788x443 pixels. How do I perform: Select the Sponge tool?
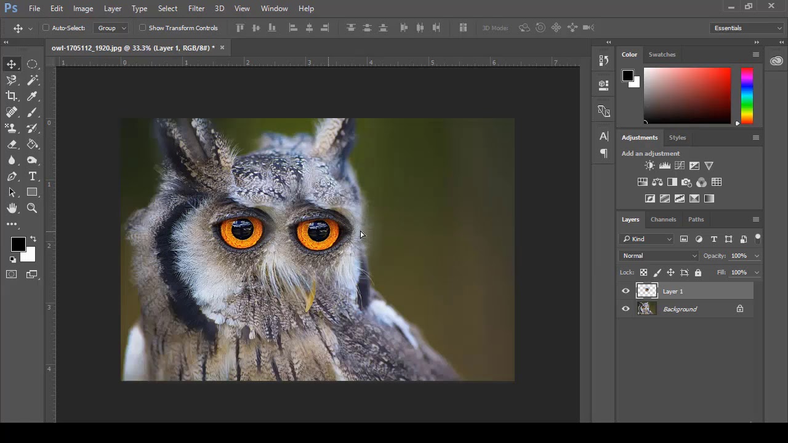[32, 160]
